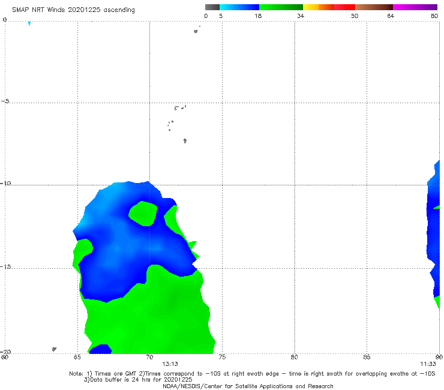This screenshot has height=390, width=444.
Task: Click the title 'SMAP NRT Winds 20201225 ascending'
Action: (73, 10)
